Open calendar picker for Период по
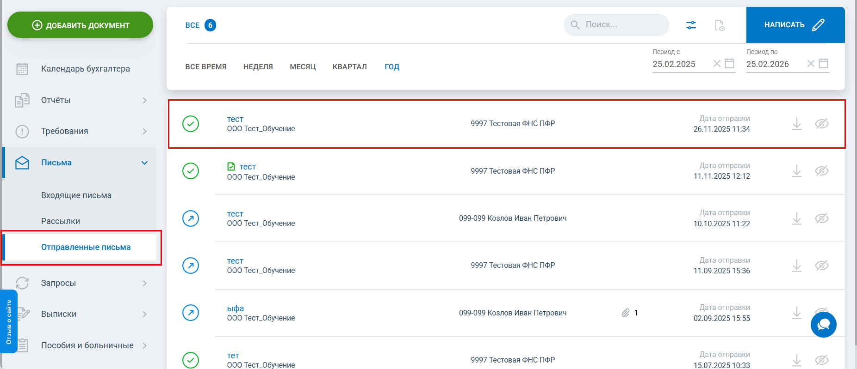The image size is (857, 369). click(823, 63)
